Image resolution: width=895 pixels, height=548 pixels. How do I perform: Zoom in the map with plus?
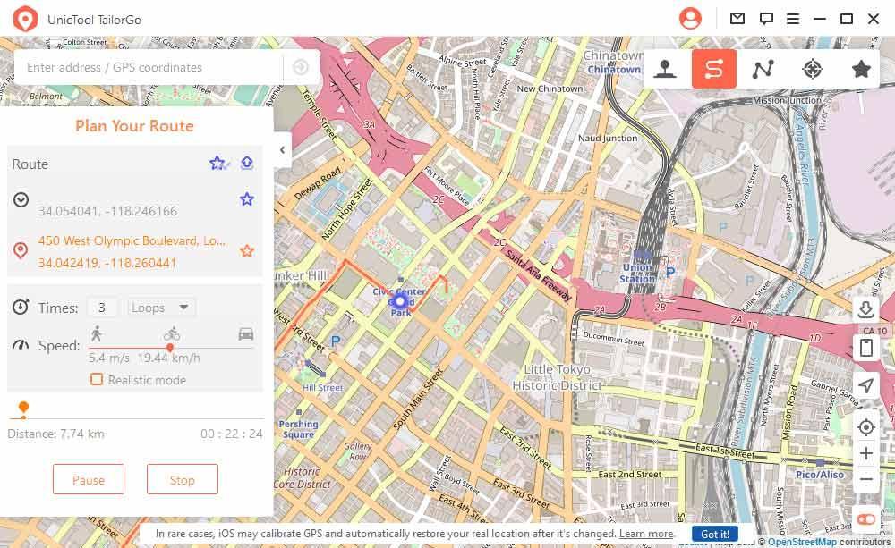pos(865,453)
